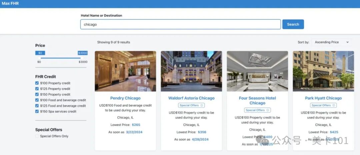Image resolution: width=360 pixels, height=155 pixels.
Task: Click Pendry lowest price $265
Action: point(136,125)
